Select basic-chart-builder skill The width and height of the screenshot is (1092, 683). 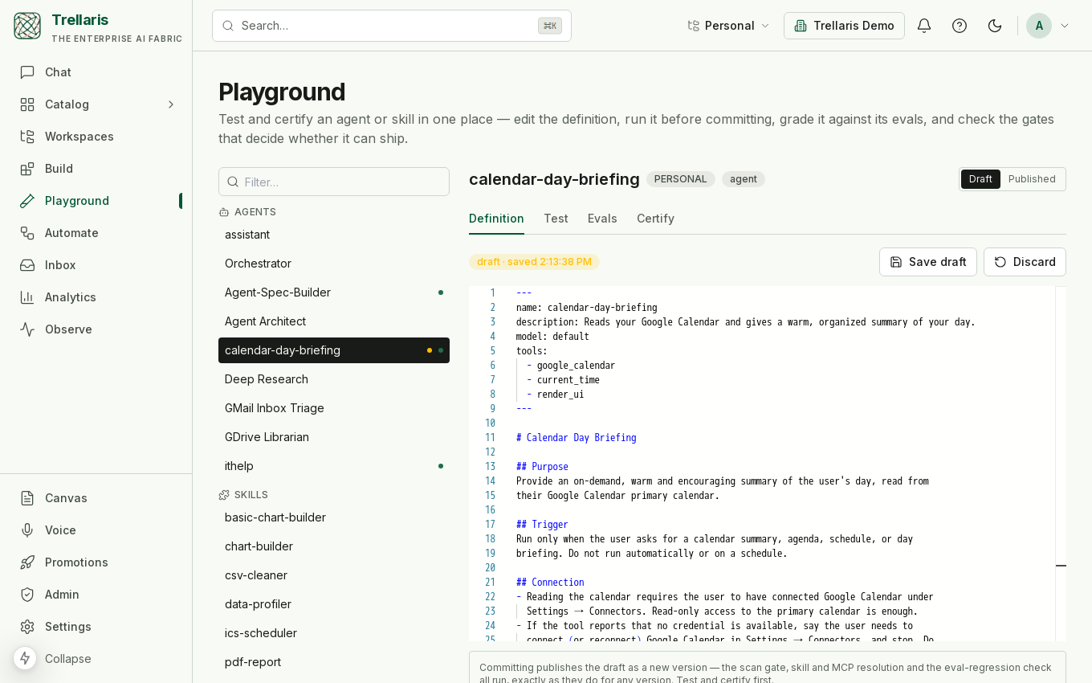tap(334, 517)
